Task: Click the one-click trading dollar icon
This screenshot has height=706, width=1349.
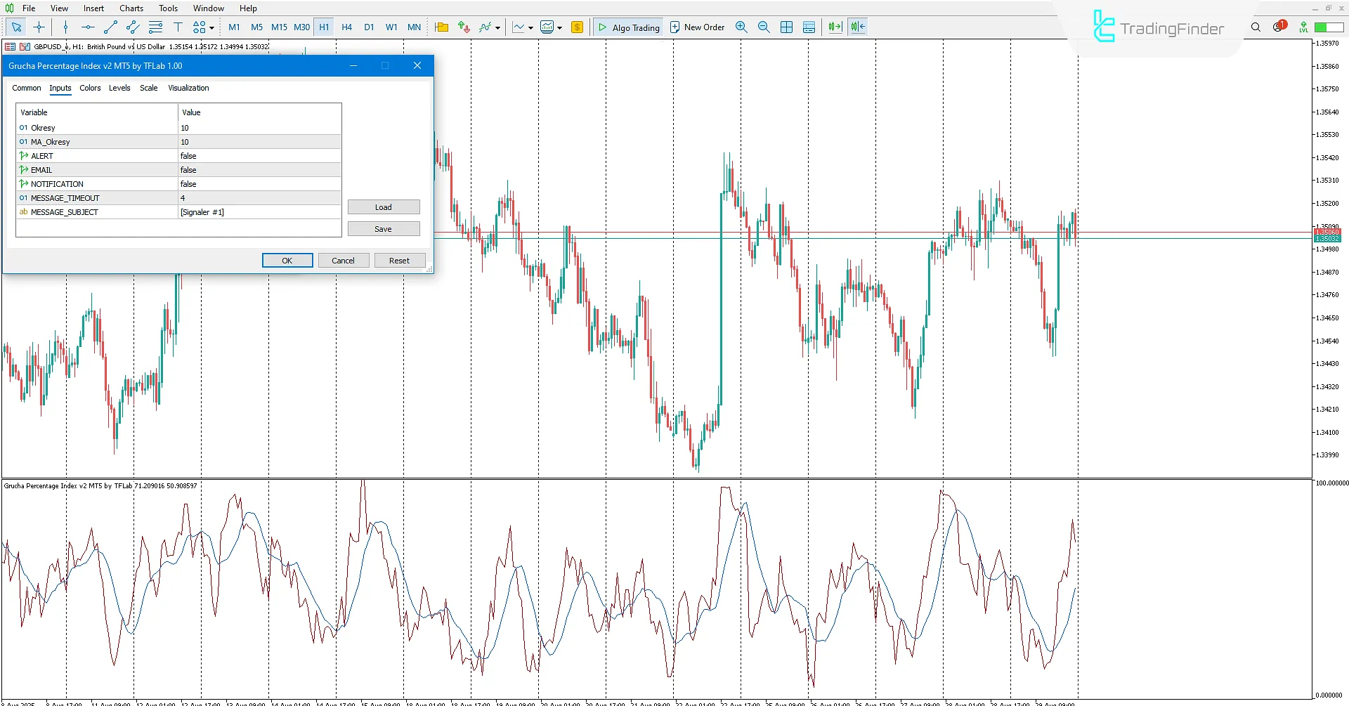Action: [577, 27]
